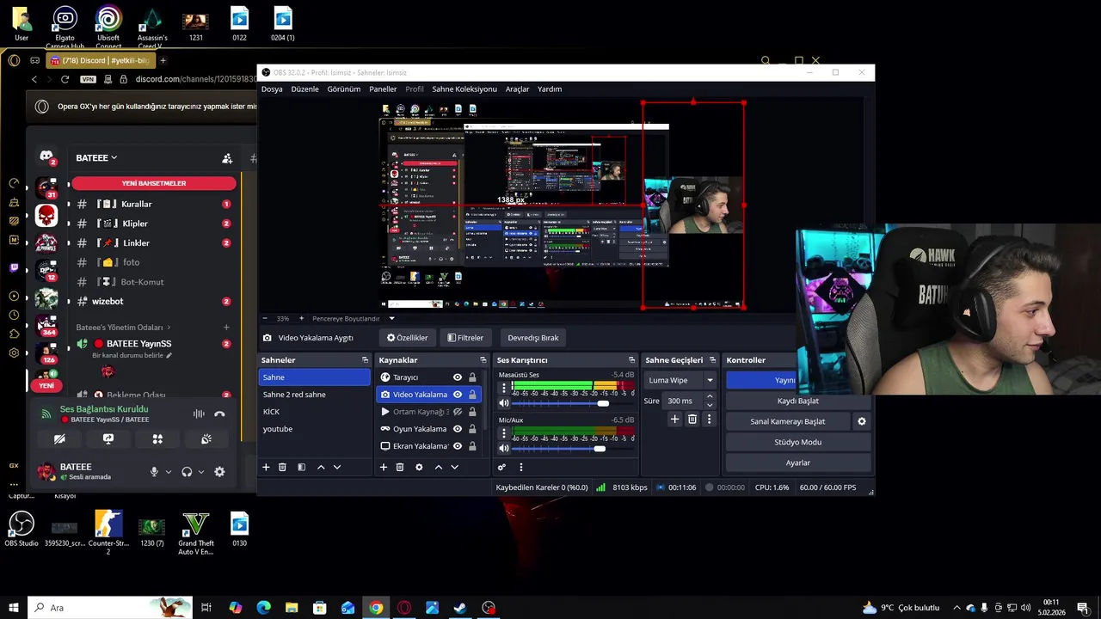The width and height of the screenshot is (1101, 619).
Task: Move source down in Kaynaklar toolbar
Action: (454, 467)
